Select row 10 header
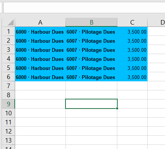This screenshot has width=165, height=149. (8, 113)
